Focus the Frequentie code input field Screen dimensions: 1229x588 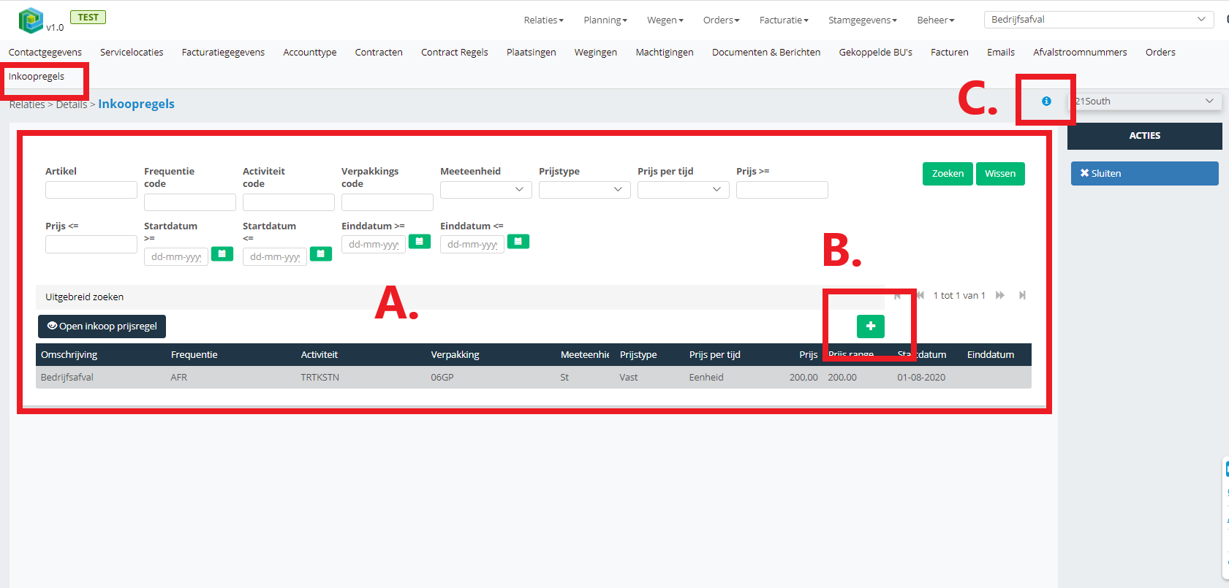click(189, 202)
